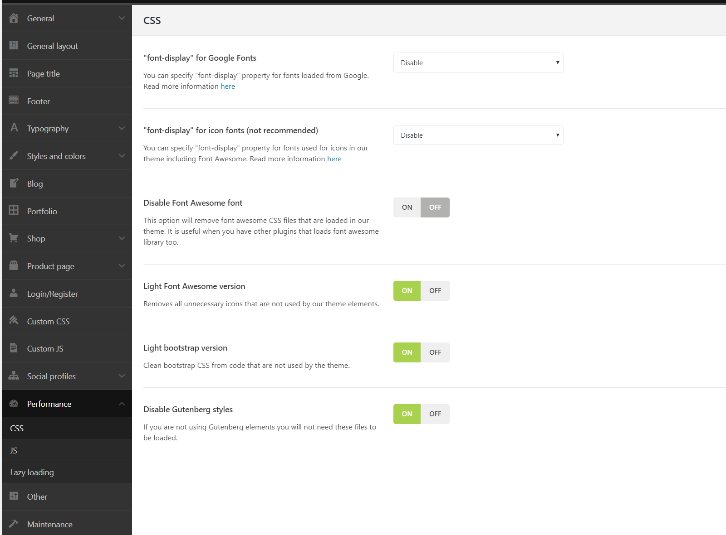Select ON for Disable Gutenberg styles
The width and height of the screenshot is (726, 535).
coord(407,414)
